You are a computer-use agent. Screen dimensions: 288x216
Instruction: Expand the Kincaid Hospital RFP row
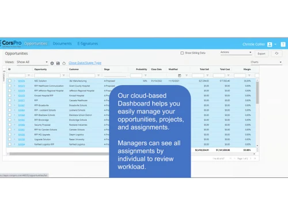tap(14, 96)
